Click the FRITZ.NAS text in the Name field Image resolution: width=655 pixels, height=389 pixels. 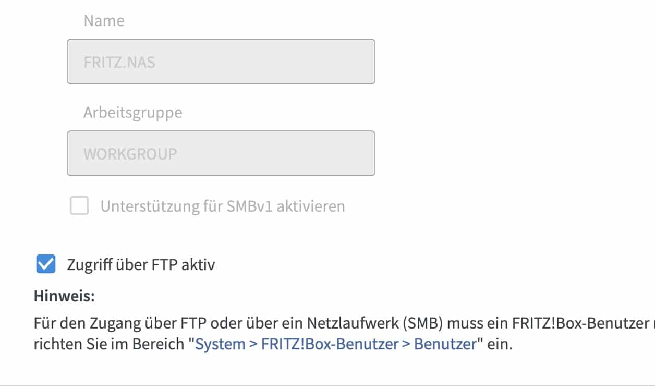[119, 63]
